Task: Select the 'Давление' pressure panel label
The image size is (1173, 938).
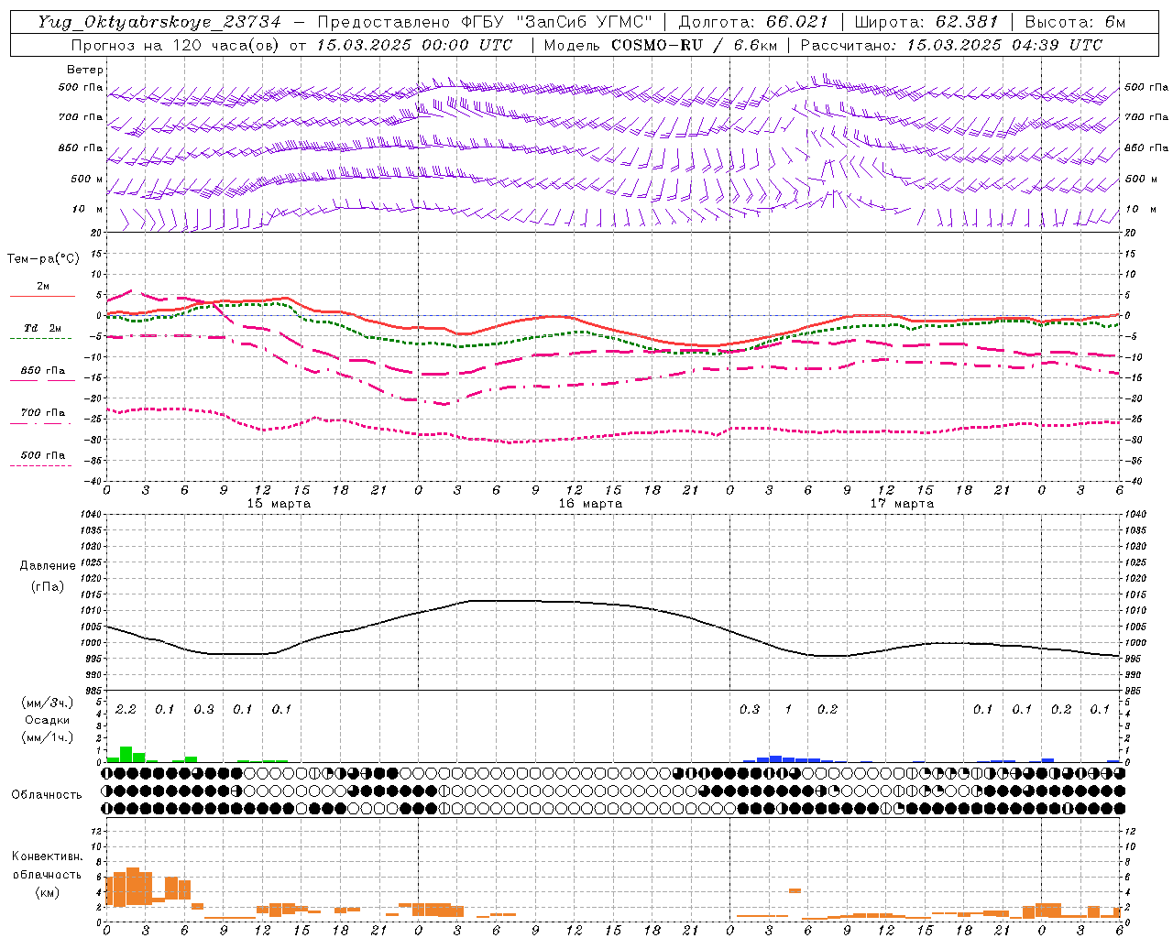Action: (48, 566)
